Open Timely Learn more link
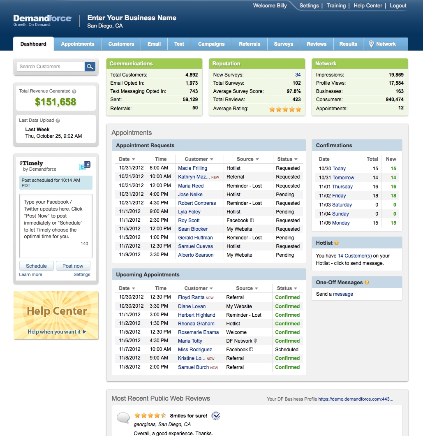Screen dimensions: 423x436 (30, 274)
